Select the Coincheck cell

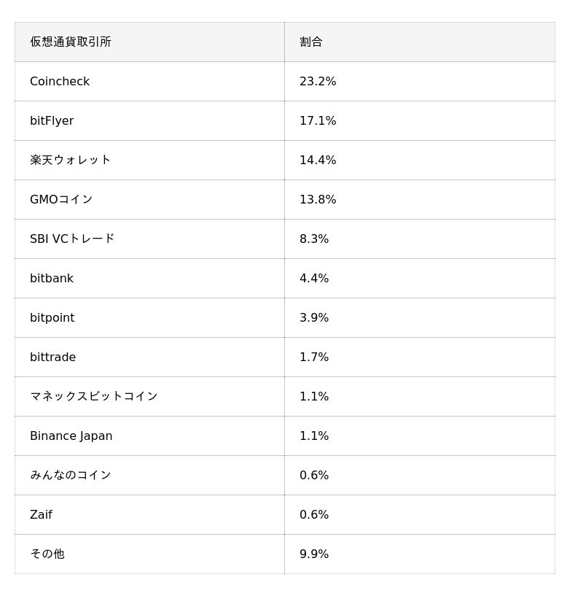[60, 82]
